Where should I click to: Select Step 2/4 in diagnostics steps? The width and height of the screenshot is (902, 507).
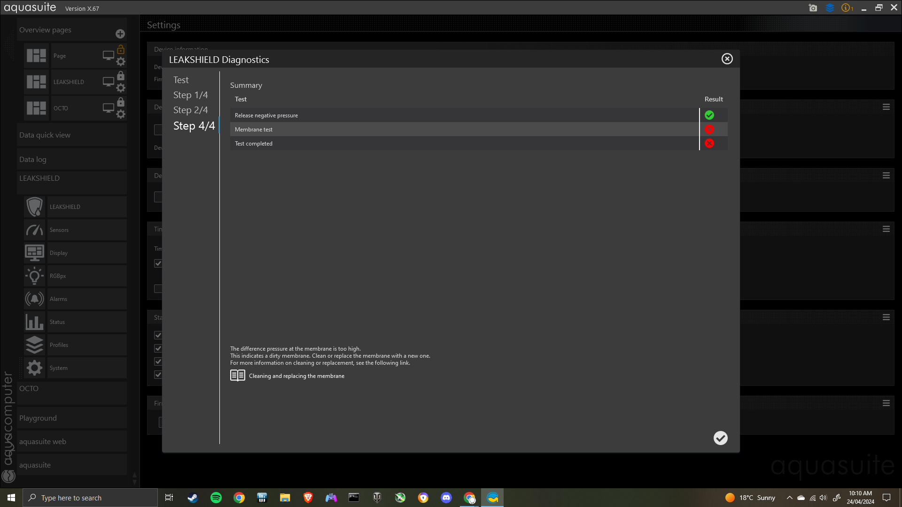click(190, 110)
